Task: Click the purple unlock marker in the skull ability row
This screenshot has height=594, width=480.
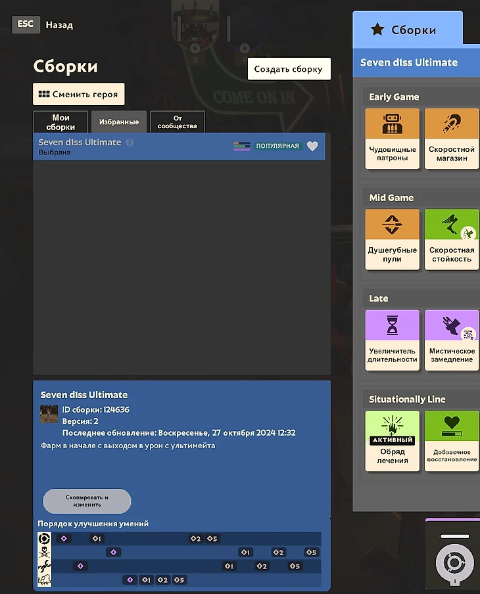Action: (113, 553)
